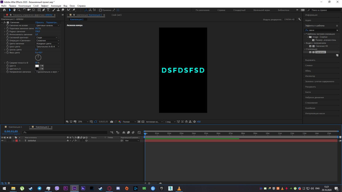Open Операция «Свечение» dropdown
This screenshot has width=342, height=192.
(48, 41)
